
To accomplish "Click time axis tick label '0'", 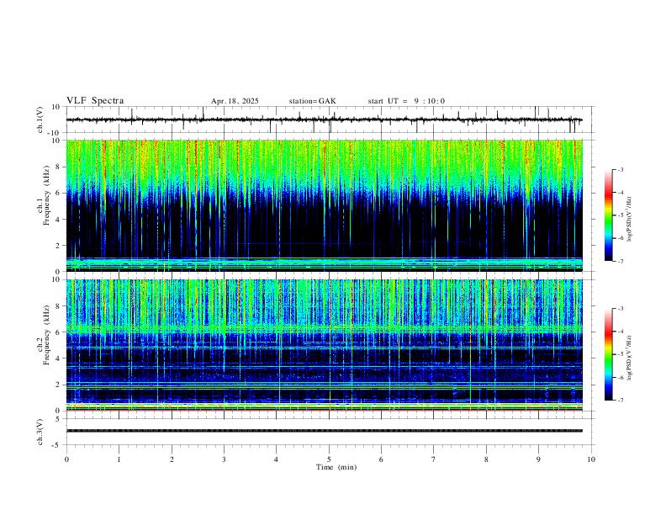I will pos(66,459).
